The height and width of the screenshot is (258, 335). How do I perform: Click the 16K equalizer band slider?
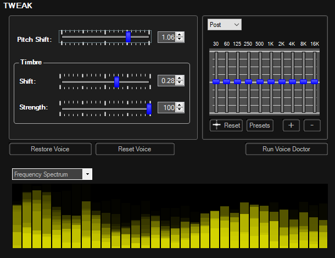[315, 81]
